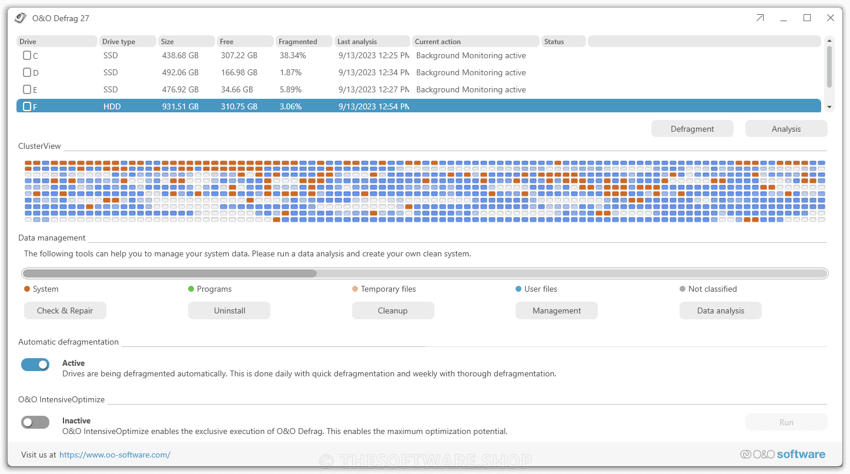Click the Defragment button
The image size is (850, 474).
point(692,129)
